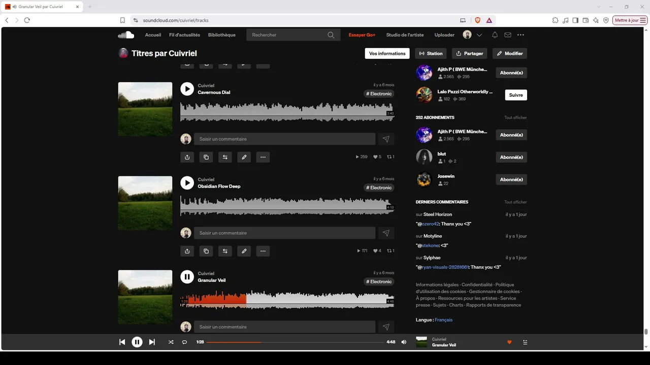
Task: Bookmark this page in the browser
Action: click(x=122, y=20)
